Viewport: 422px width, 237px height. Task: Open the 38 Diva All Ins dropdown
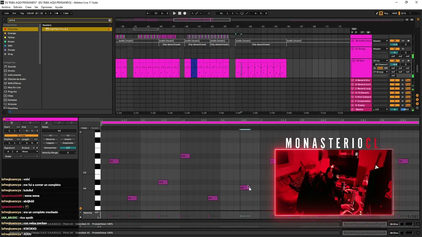pos(380,61)
